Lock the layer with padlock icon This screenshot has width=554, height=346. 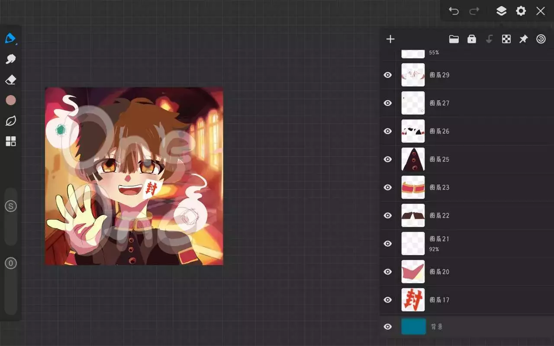[472, 39]
